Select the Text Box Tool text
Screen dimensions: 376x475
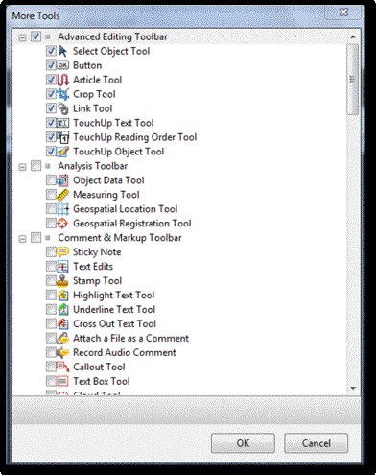(x=102, y=381)
